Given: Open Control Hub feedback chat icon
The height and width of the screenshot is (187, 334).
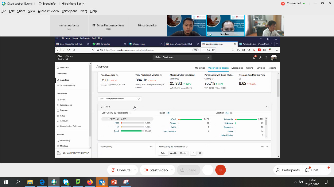Looking at the screenshot, I should [x=266, y=58].
